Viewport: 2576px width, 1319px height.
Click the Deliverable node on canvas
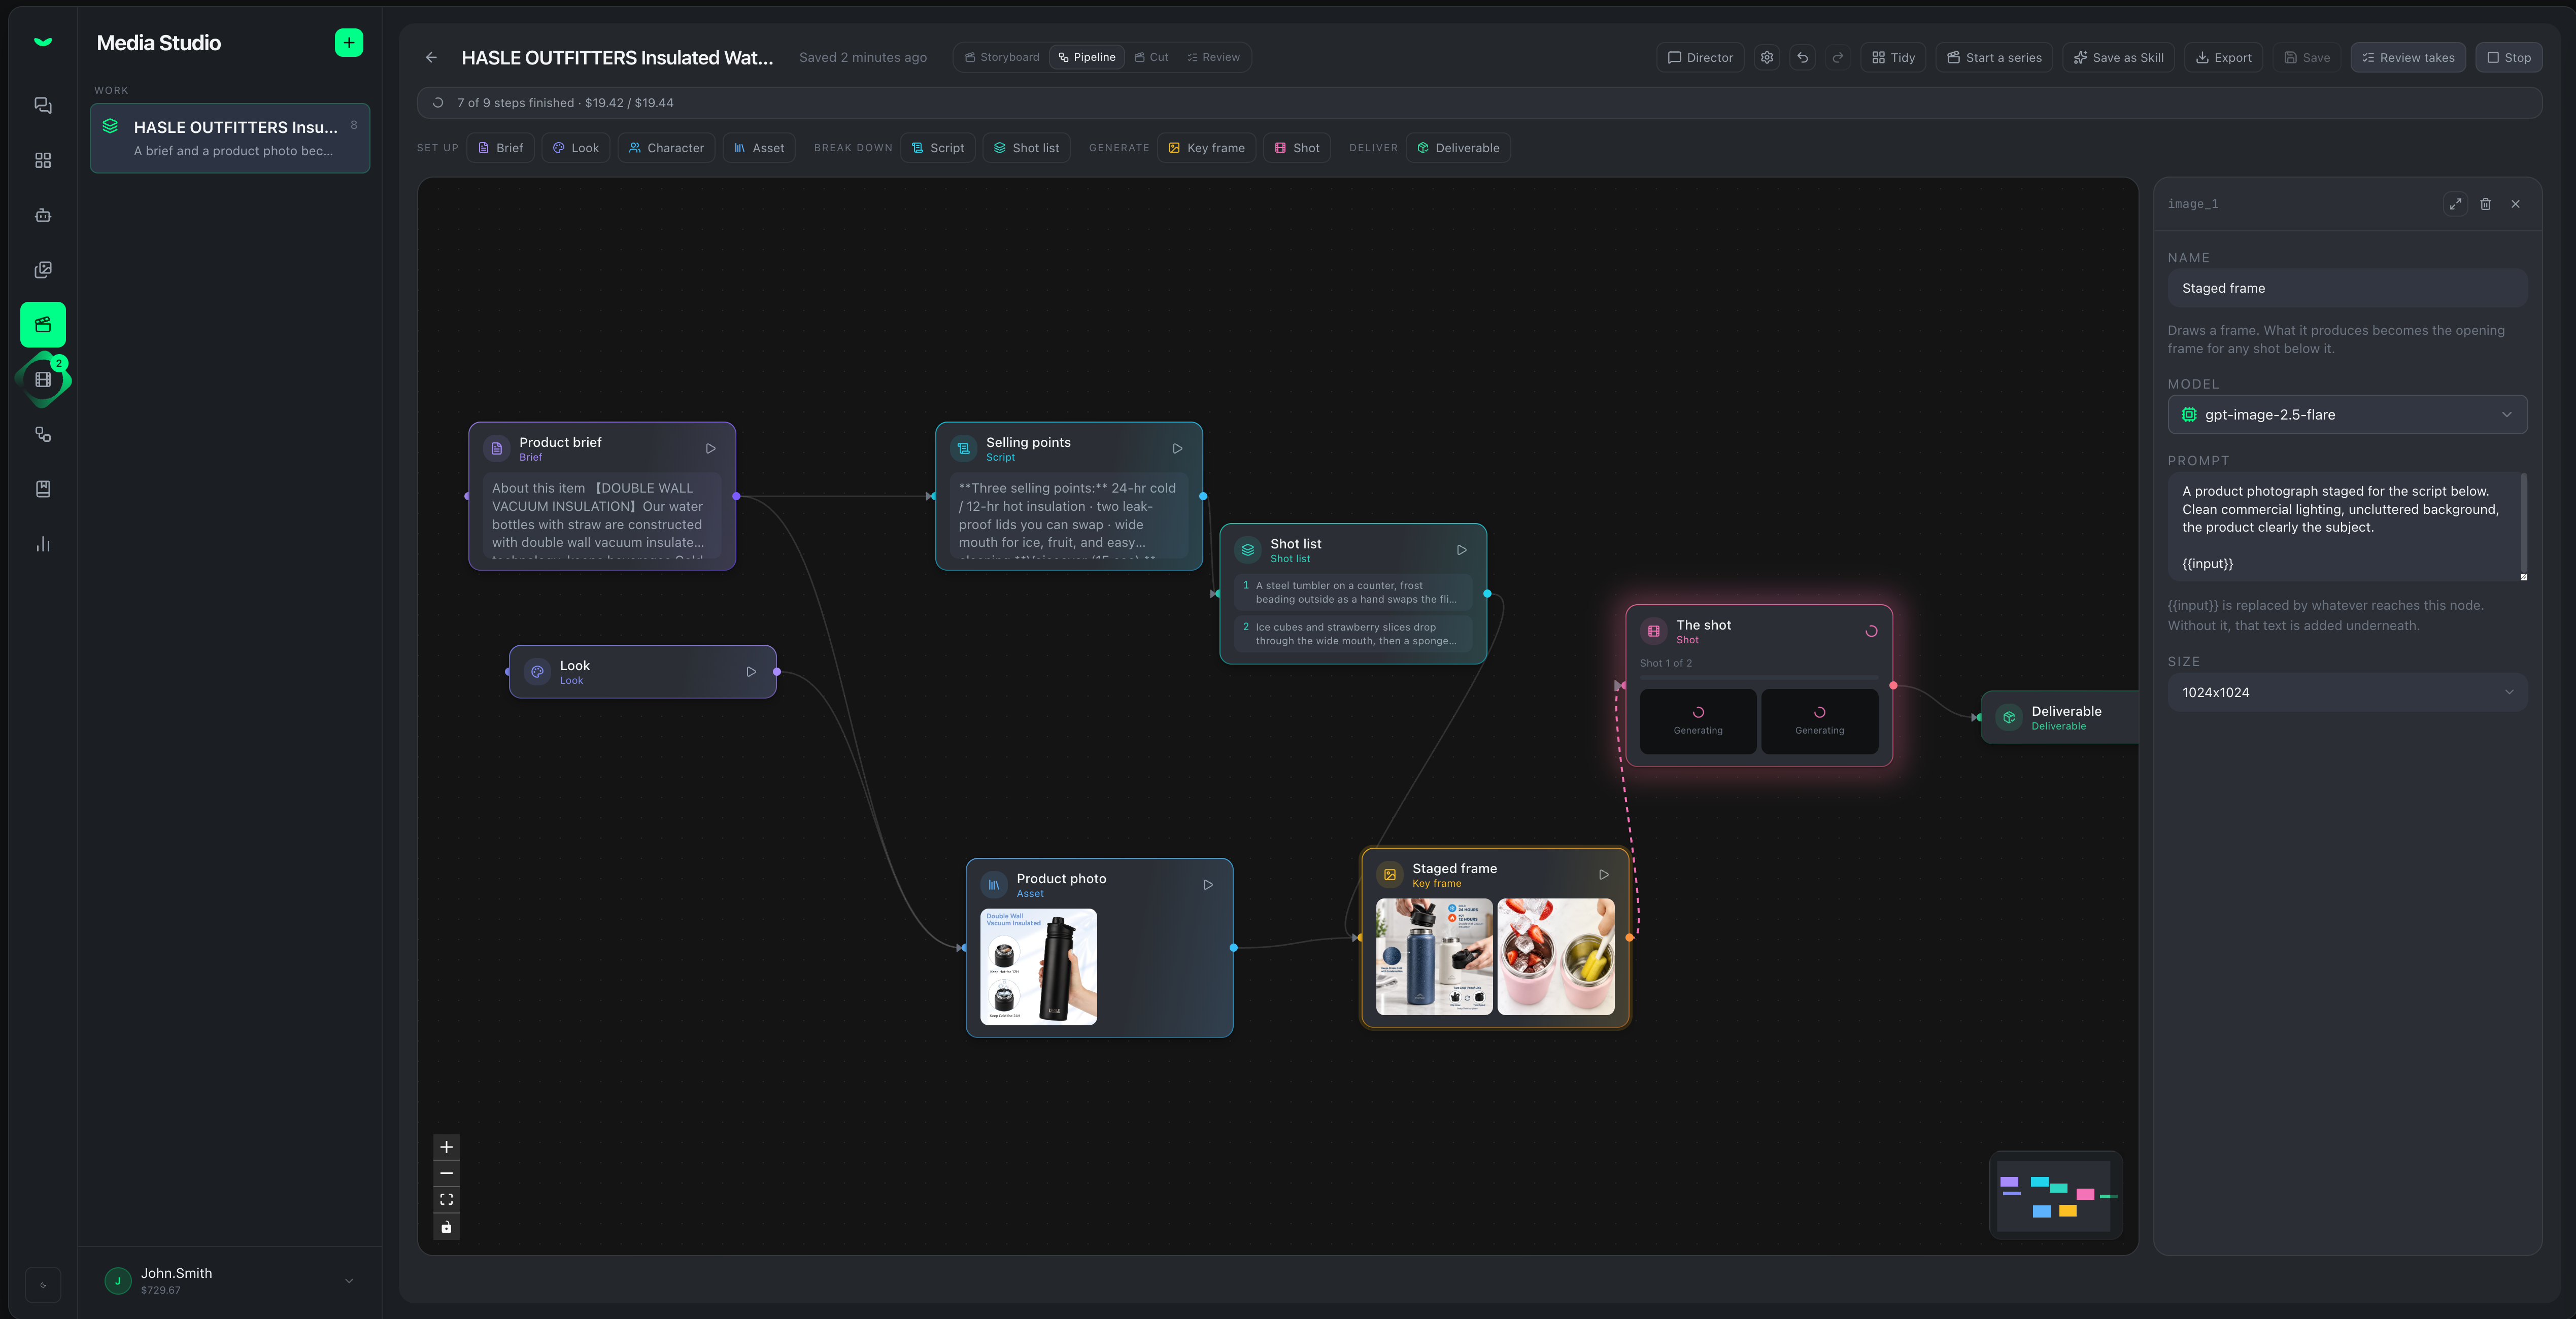(x=2059, y=717)
